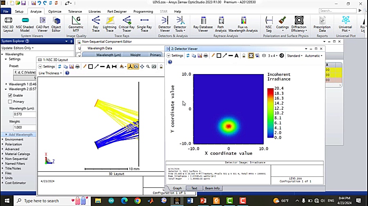Start a Ray Trace
Screen dimensions: 368x206
point(96,24)
